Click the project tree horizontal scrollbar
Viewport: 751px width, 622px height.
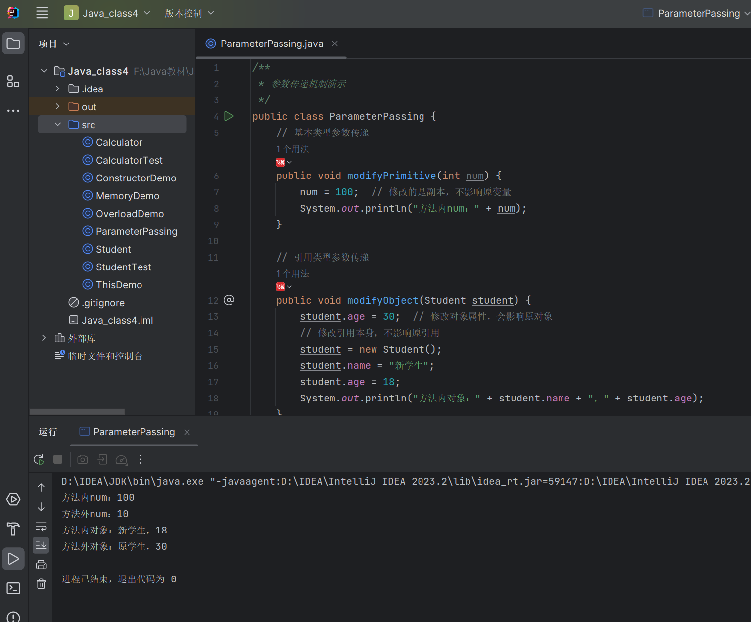[x=77, y=412]
